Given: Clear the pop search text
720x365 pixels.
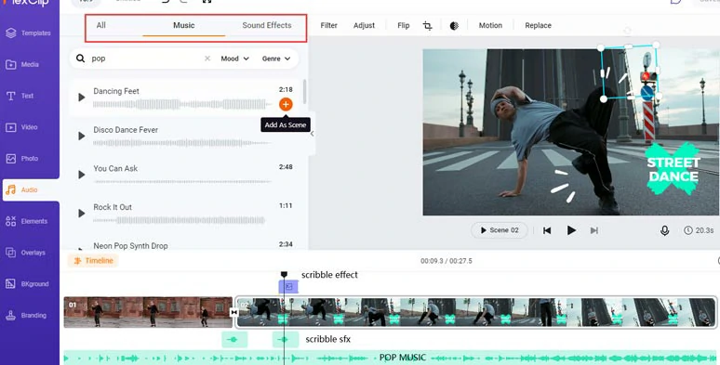Looking at the screenshot, I should tap(207, 59).
